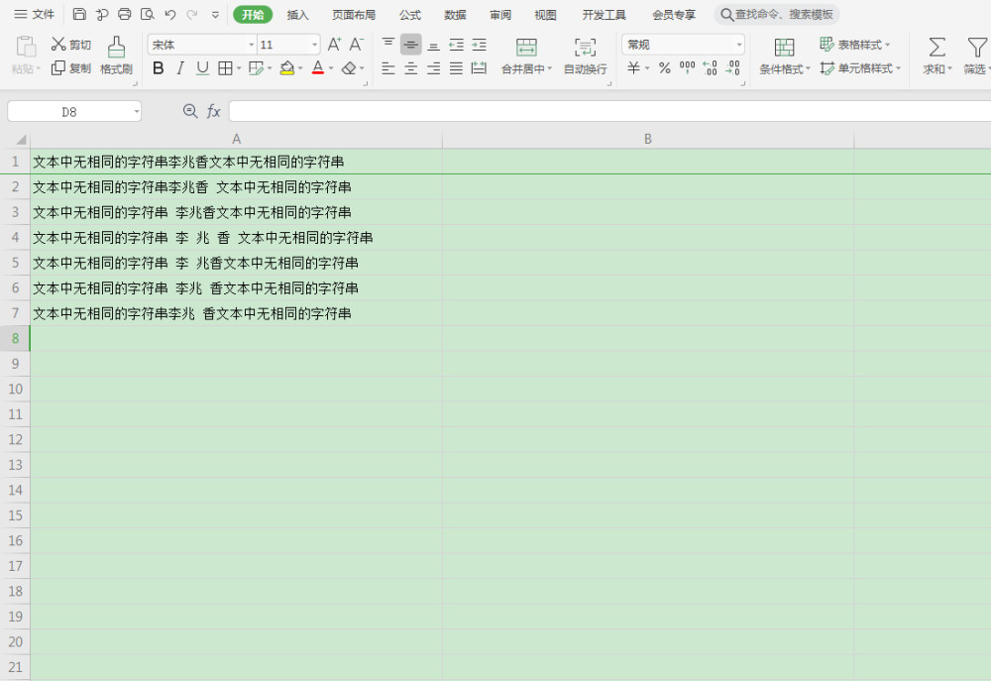The height and width of the screenshot is (681, 991).
Task: Click the eraser clear icon
Action: [348, 67]
